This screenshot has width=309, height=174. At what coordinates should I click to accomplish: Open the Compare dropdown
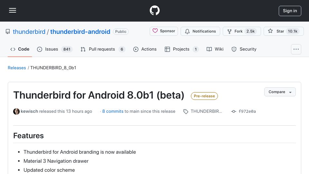(280, 92)
